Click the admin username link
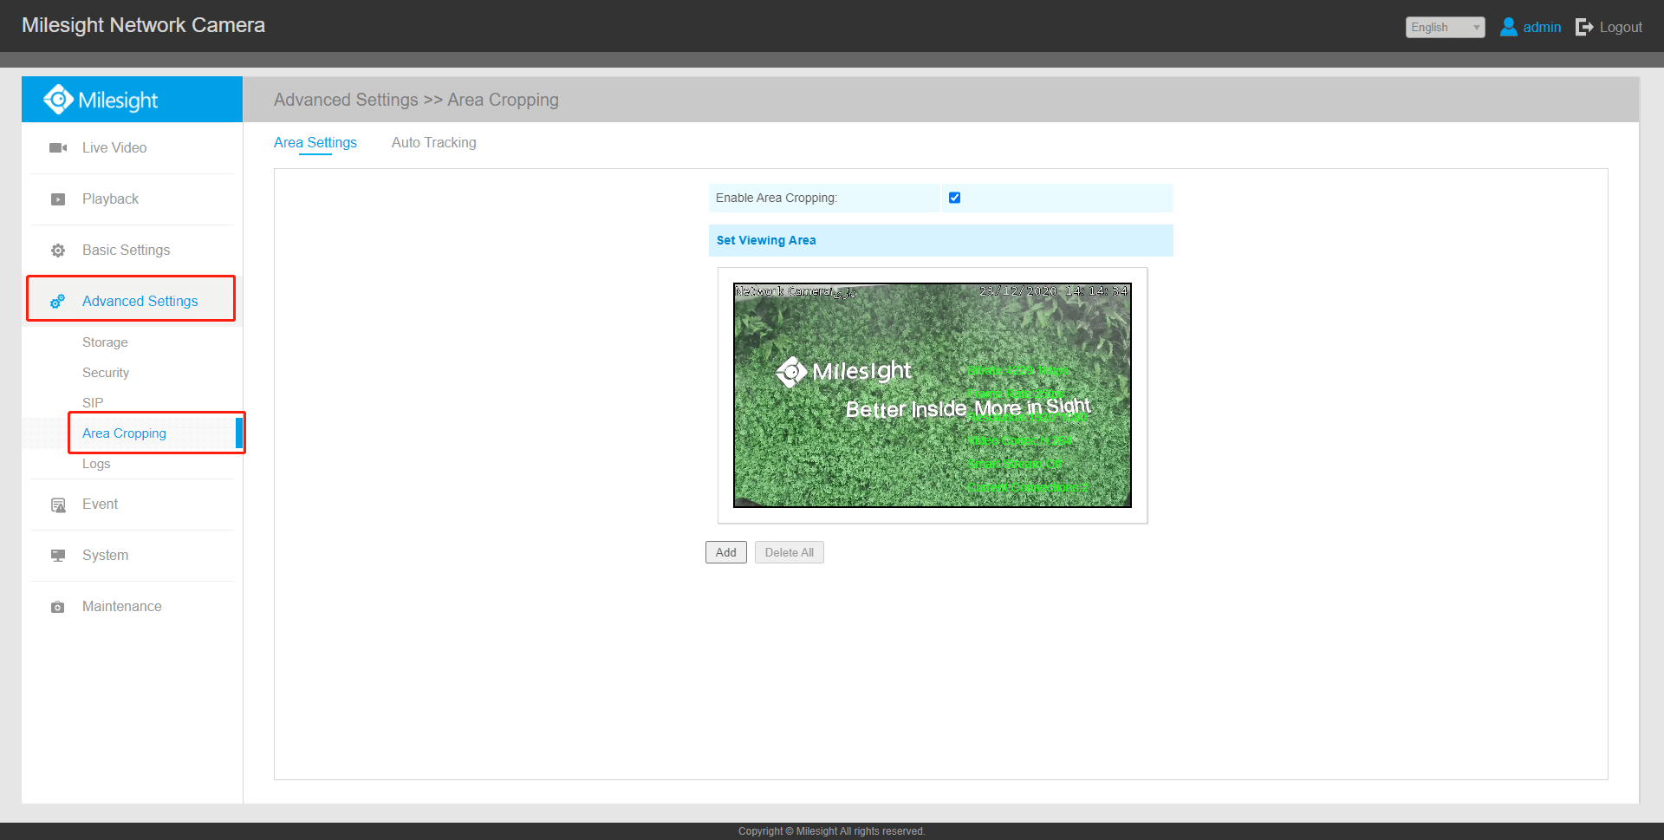This screenshot has height=840, width=1664. click(x=1542, y=27)
